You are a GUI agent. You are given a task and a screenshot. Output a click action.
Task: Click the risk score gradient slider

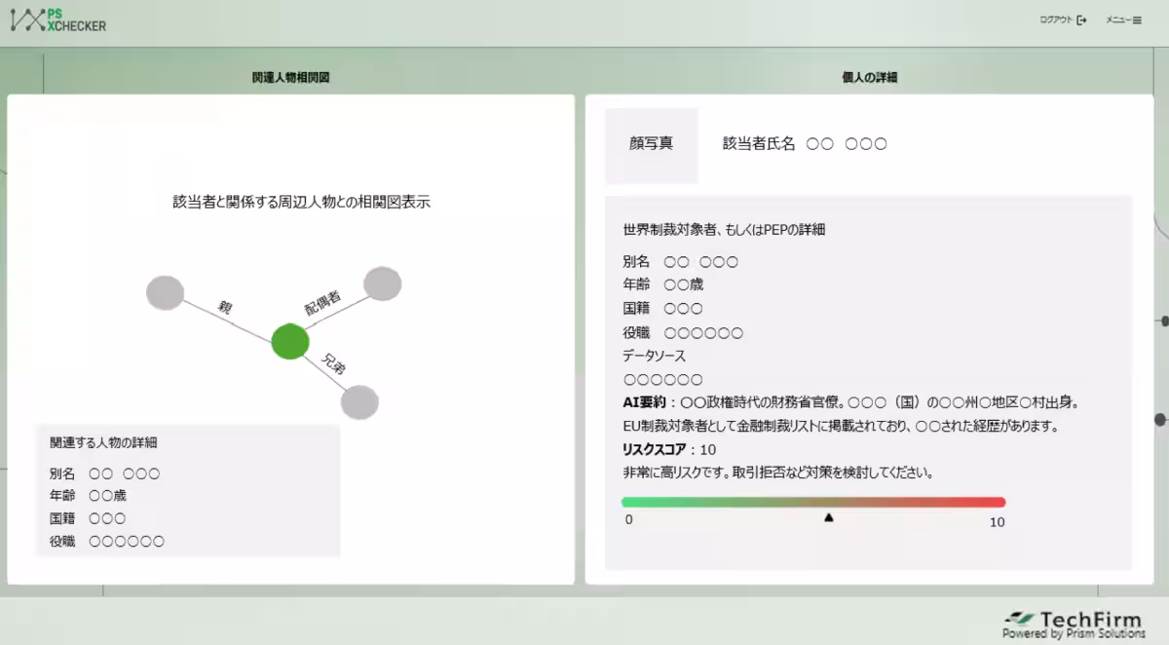click(x=813, y=502)
